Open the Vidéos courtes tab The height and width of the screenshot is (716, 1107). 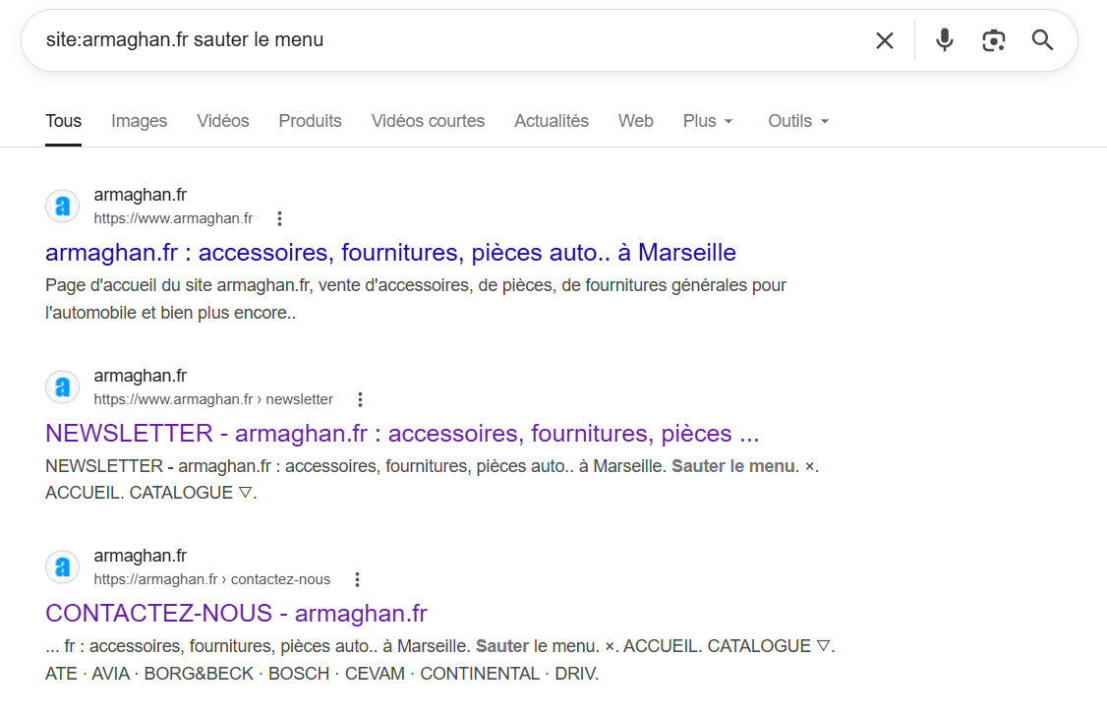[428, 121]
